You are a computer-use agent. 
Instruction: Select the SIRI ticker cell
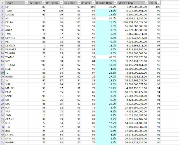coord(17,84)
